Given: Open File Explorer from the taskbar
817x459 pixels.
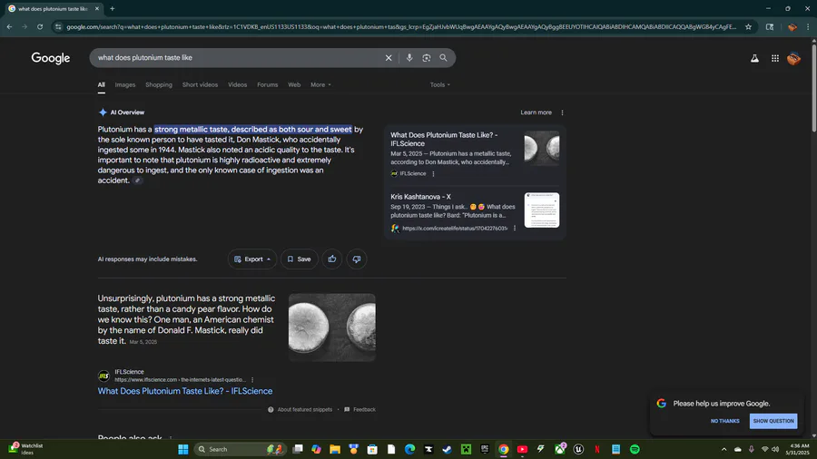Looking at the screenshot, I should (334, 449).
